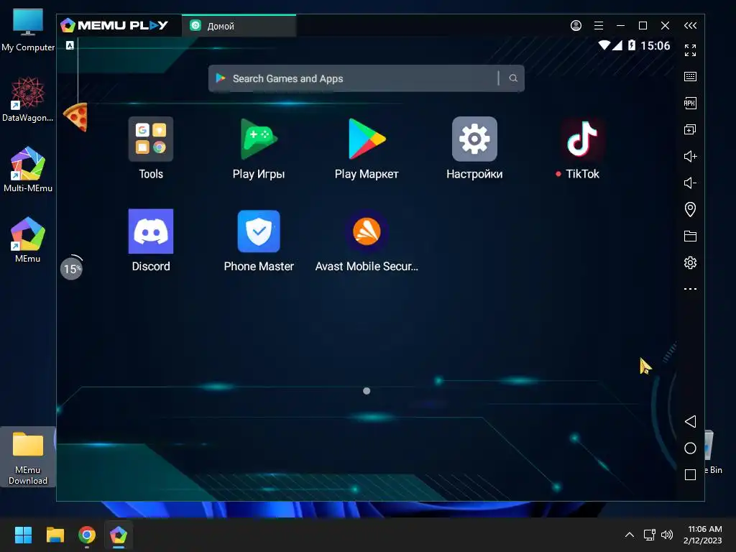Open the shared folder sidebar icon
The width and height of the screenshot is (736, 552).
click(690, 236)
